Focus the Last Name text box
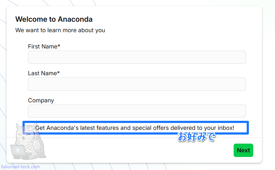Viewport: 275px width, 170px height. (x=137, y=84)
